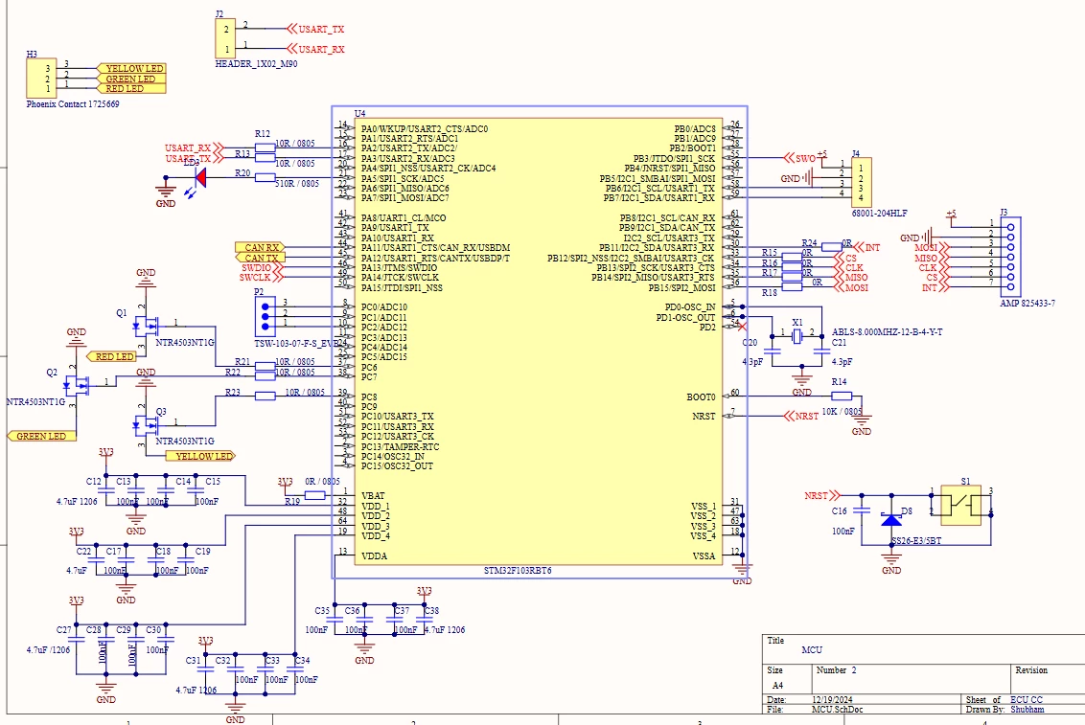Select capacitor C12 4.7uF symbol
Image resolution: width=1085 pixels, height=725 pixels.
106,490
